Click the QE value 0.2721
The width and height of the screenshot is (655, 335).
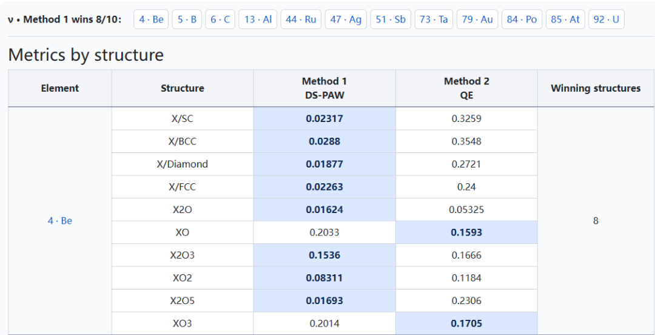(x=466, y=164)
